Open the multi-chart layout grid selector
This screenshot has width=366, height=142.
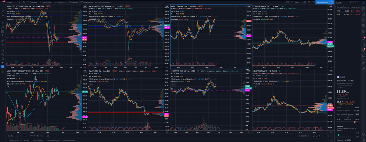click(288, 2)
